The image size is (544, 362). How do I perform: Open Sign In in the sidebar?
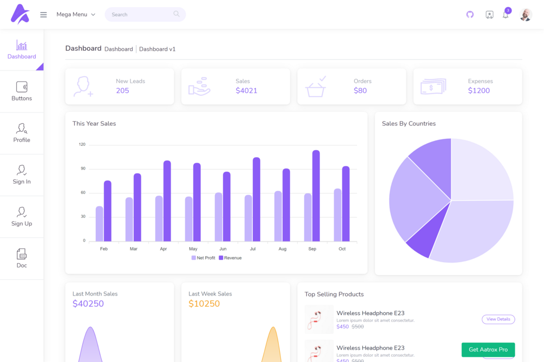pyautogui.click(x=22, y=175)
